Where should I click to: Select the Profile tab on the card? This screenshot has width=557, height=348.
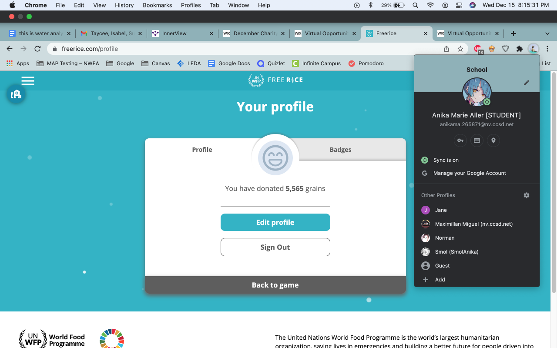point(202,150)
